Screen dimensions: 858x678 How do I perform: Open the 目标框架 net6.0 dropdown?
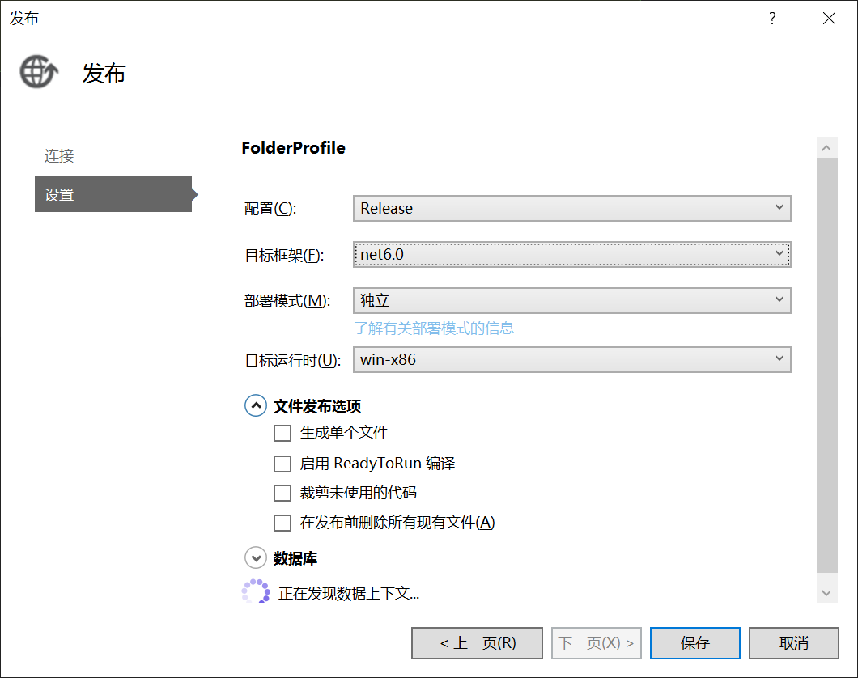571,254
